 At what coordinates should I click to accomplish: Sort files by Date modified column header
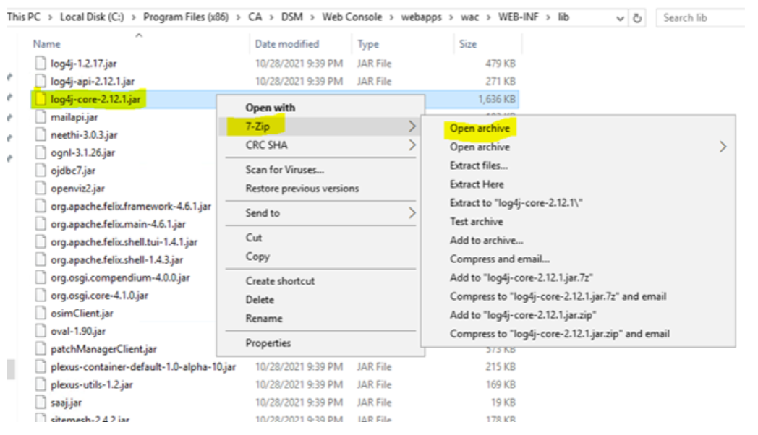click(x=286, y=44)
